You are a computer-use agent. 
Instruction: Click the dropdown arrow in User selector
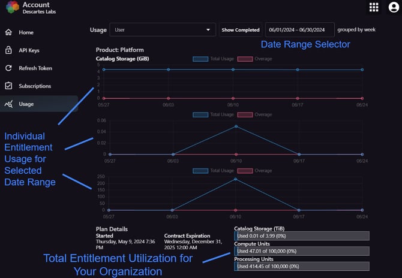[x=208, y=30]
